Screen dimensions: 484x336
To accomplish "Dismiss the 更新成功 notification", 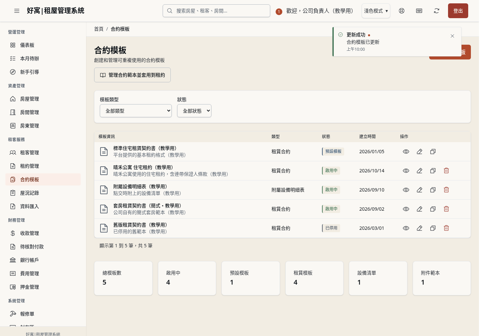I will [x=452, y=36].
